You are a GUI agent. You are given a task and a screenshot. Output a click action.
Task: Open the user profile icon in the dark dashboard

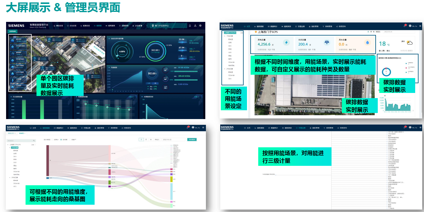195,26
